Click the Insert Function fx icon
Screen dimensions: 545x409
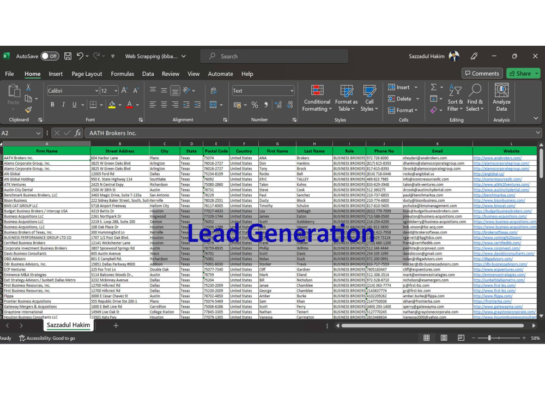pyautogui.click(x=77, y=133)
